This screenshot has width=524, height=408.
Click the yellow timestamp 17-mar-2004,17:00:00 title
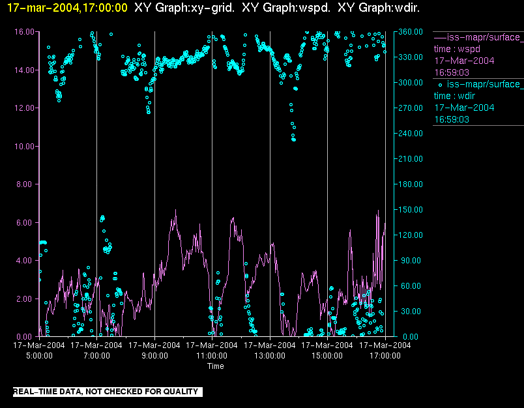pos(67,8)
